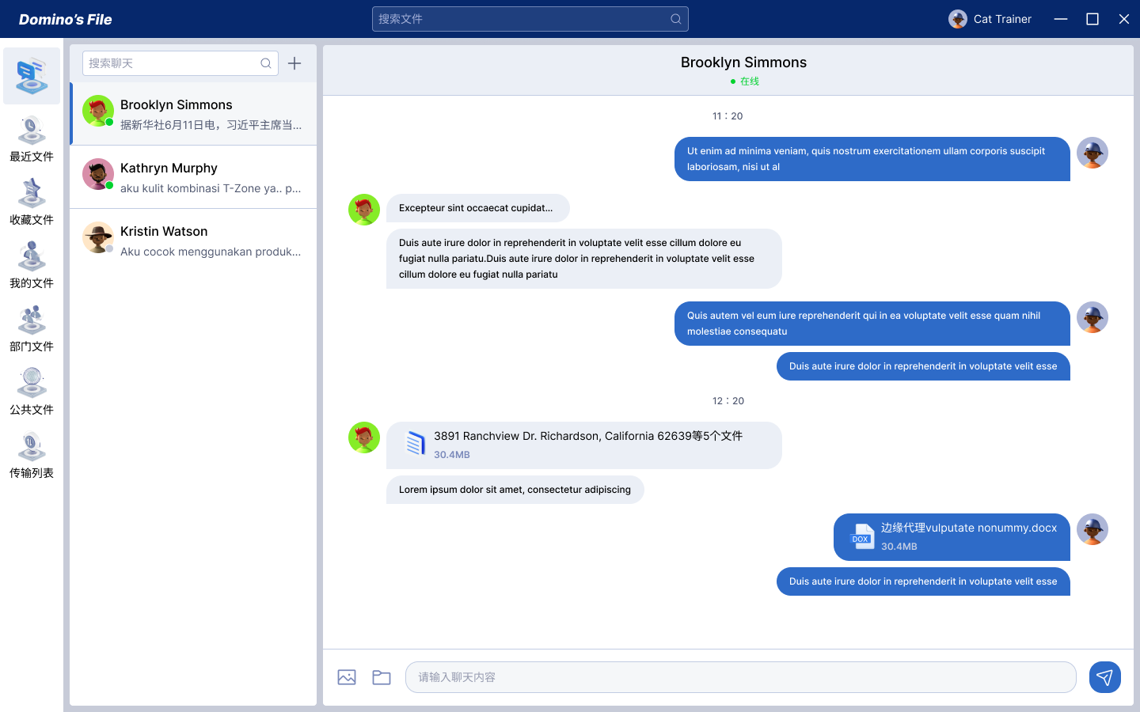Click the 请输入聊天内容 message input
This screenshot has width=1140, height=712.
740,677
